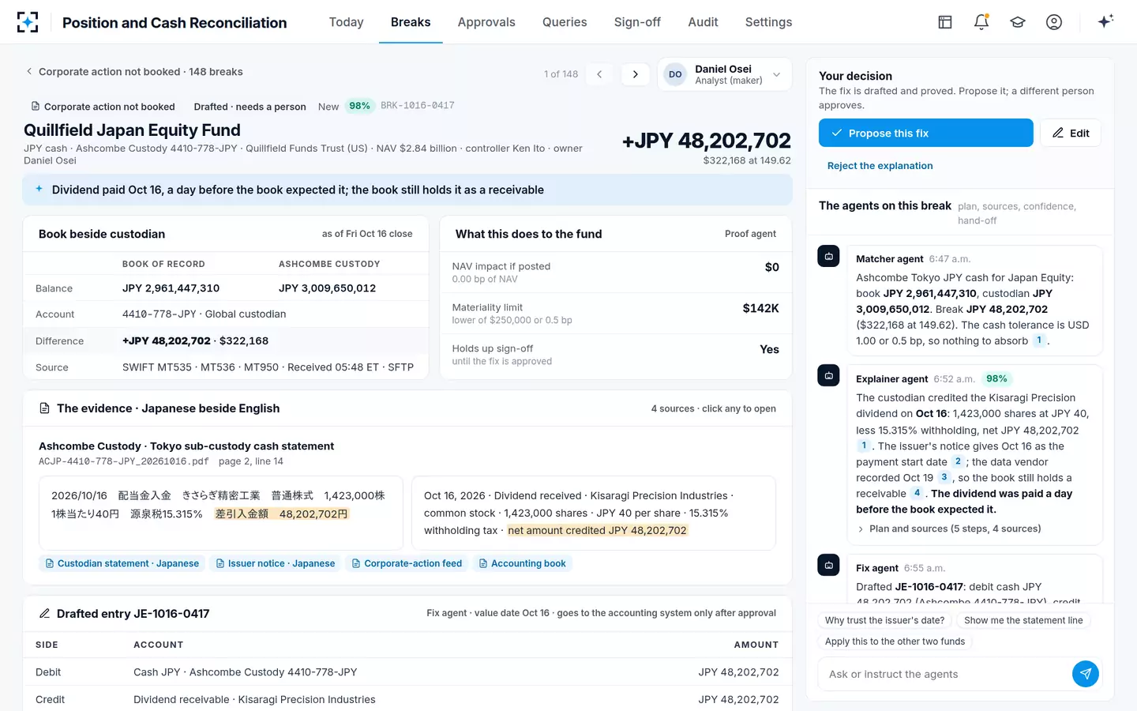Open the user profile icon

[x=1054, y=22]
